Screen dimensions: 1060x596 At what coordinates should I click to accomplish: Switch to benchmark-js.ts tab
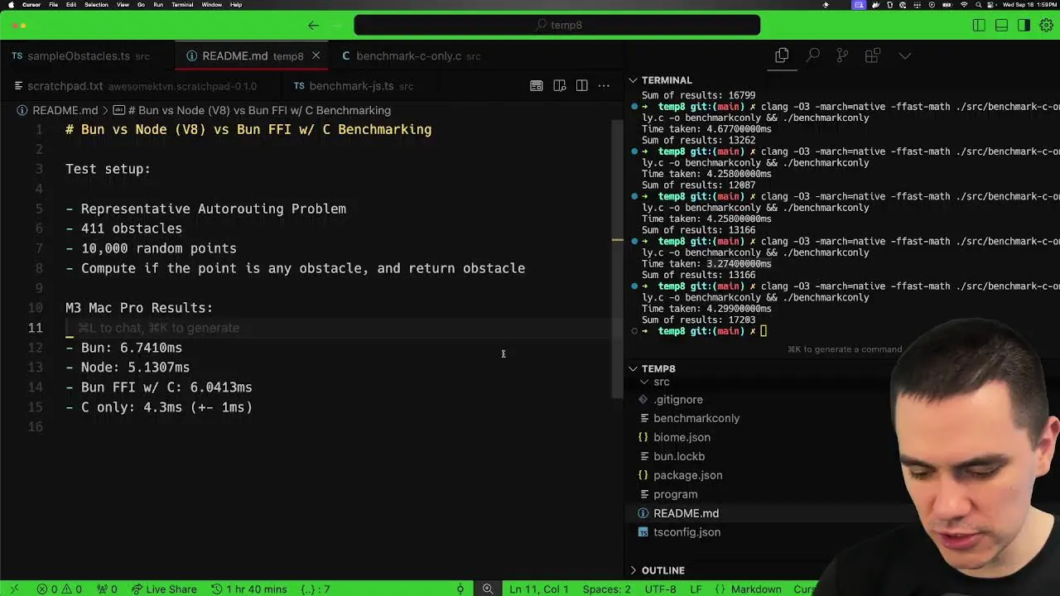354,85
